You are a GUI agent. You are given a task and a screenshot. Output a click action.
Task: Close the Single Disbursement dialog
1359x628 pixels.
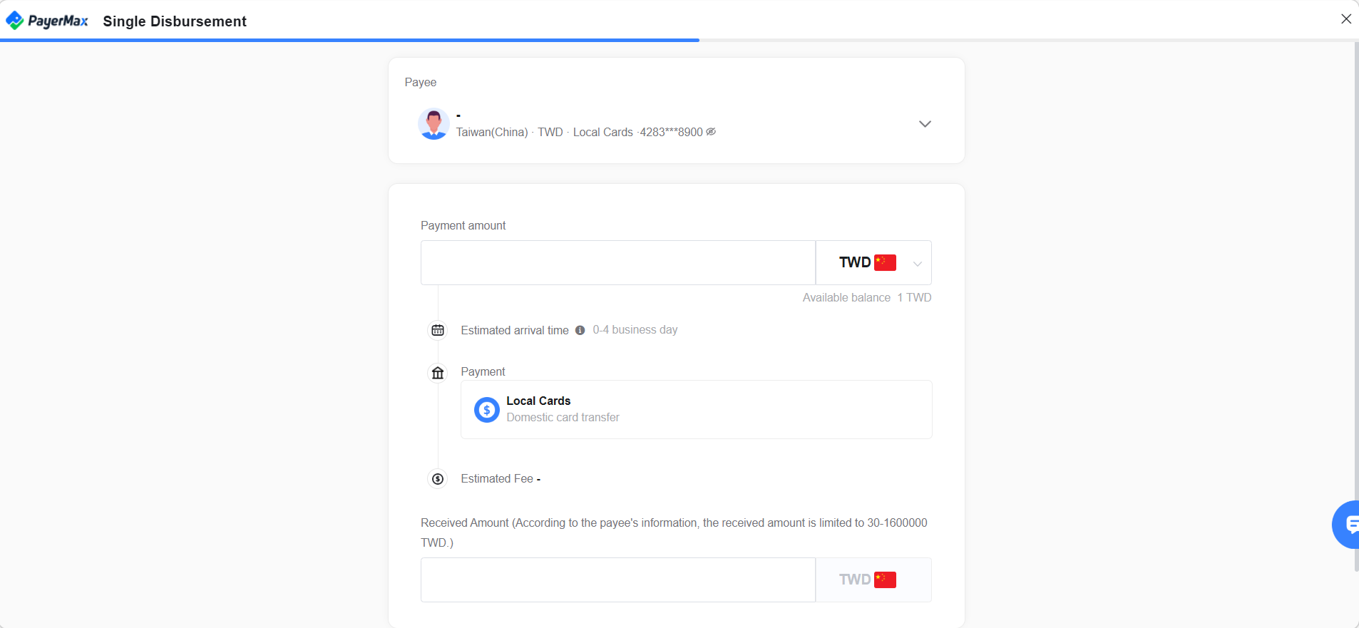pyautogui.click(x=1345, y=19)
